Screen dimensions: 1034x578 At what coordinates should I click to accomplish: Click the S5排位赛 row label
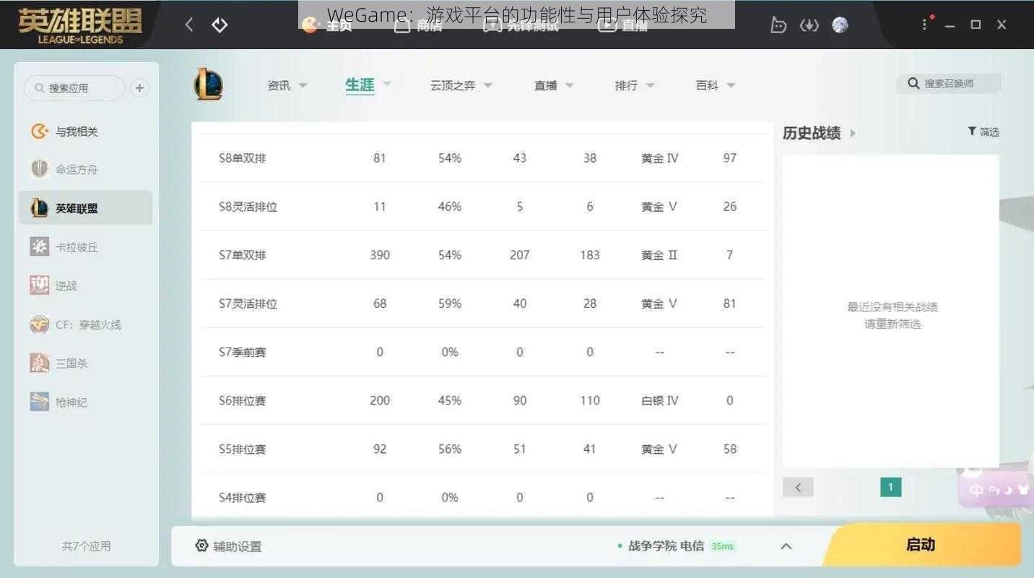click(x=242, y=449)
